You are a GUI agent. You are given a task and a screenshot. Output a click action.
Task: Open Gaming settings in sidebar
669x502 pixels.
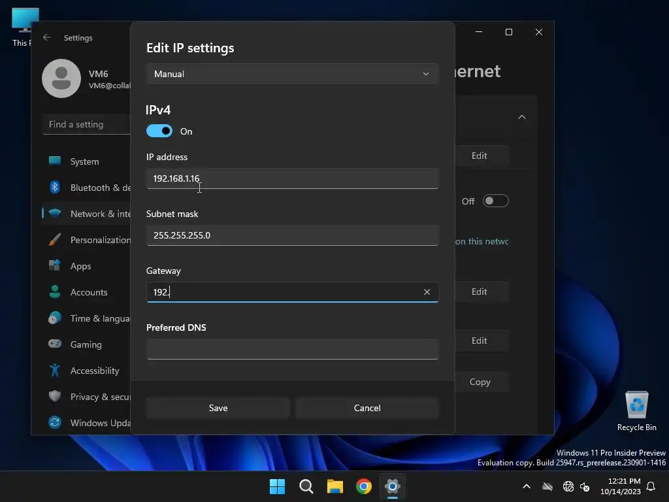pos(88,344)
